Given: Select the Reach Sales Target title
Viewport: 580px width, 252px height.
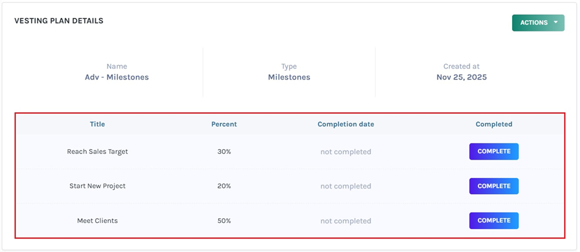Looking at the screenshot, I should tap(98, 152).
